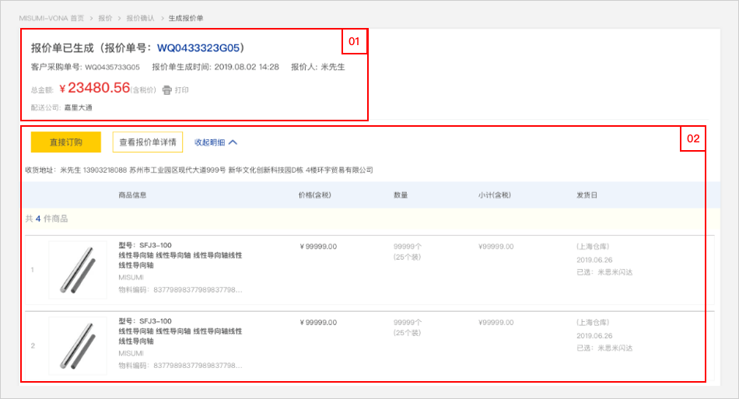This screenshot has width=739, height=399.
Task: Click the red 02 annotation label
Action: 693,138
